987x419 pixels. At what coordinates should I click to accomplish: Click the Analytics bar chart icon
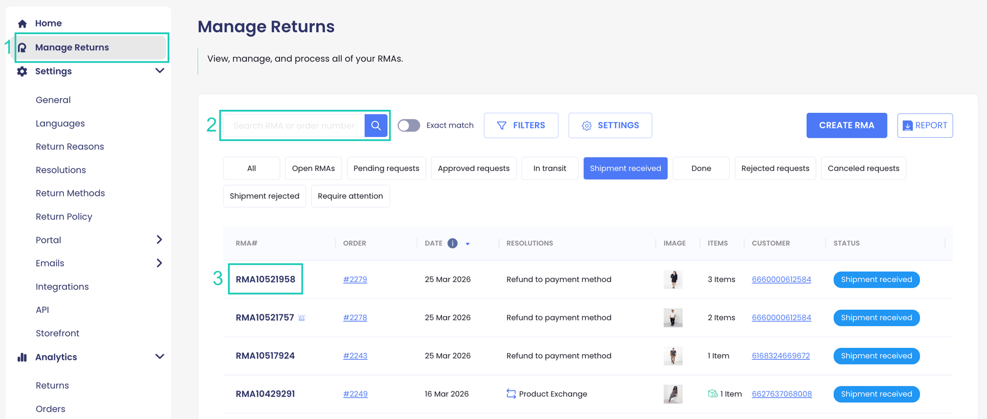22,357
